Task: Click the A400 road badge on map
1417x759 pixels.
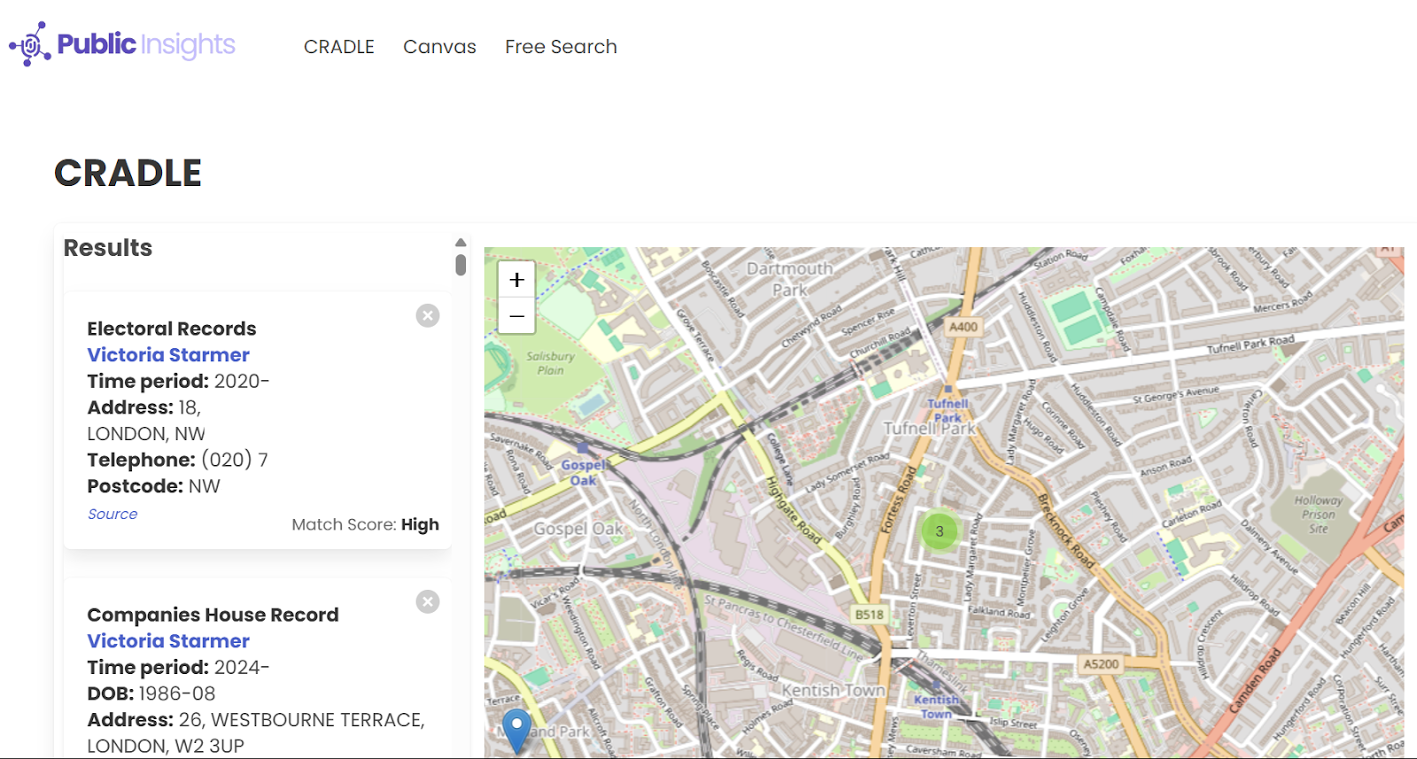Action: [964, 327]
